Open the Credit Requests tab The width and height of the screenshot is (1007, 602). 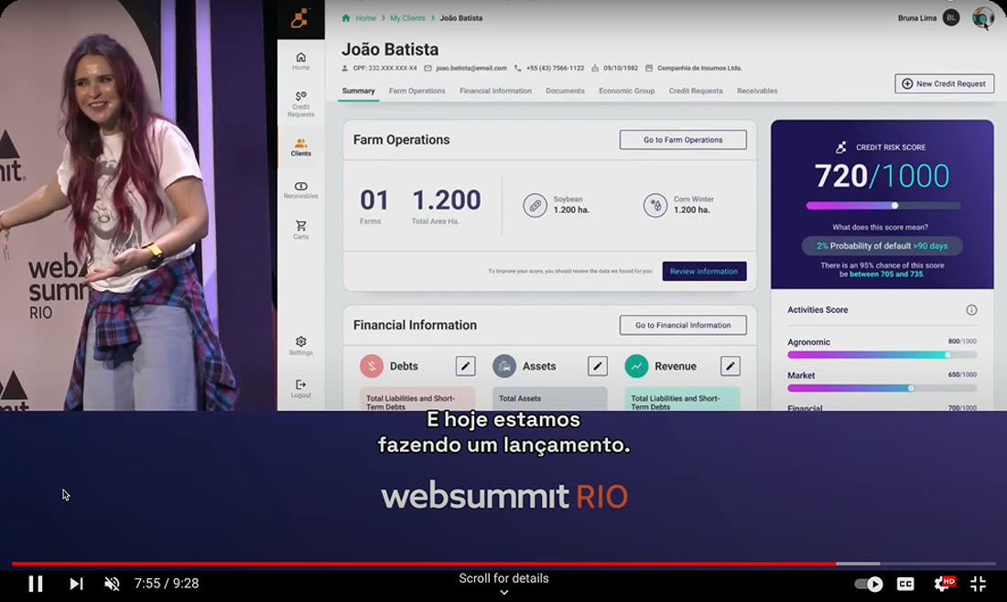696,91
